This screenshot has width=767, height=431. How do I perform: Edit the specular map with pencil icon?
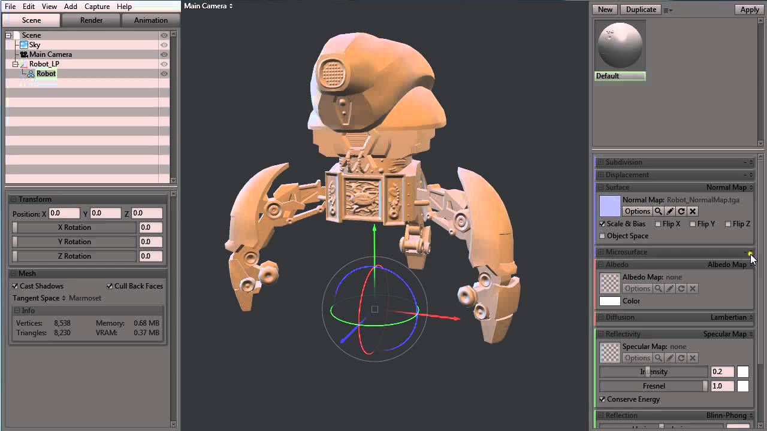pyautogui.click(x=670, y=358)
